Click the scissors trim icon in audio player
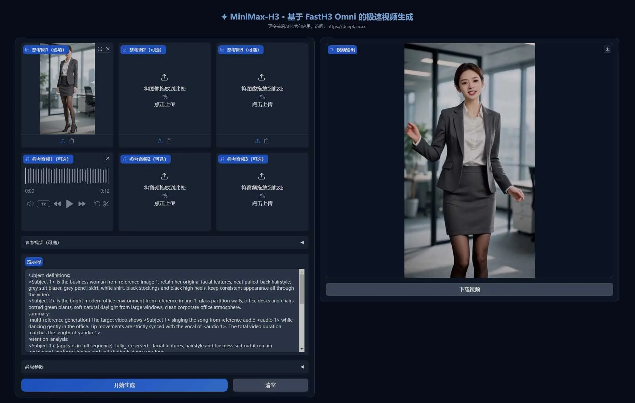The image size is (635, 403). pyautogui.click(x=106, y=204)
